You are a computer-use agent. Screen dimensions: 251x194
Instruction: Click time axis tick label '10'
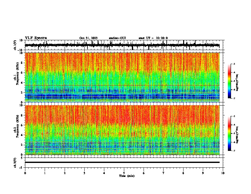pos(223,173)
